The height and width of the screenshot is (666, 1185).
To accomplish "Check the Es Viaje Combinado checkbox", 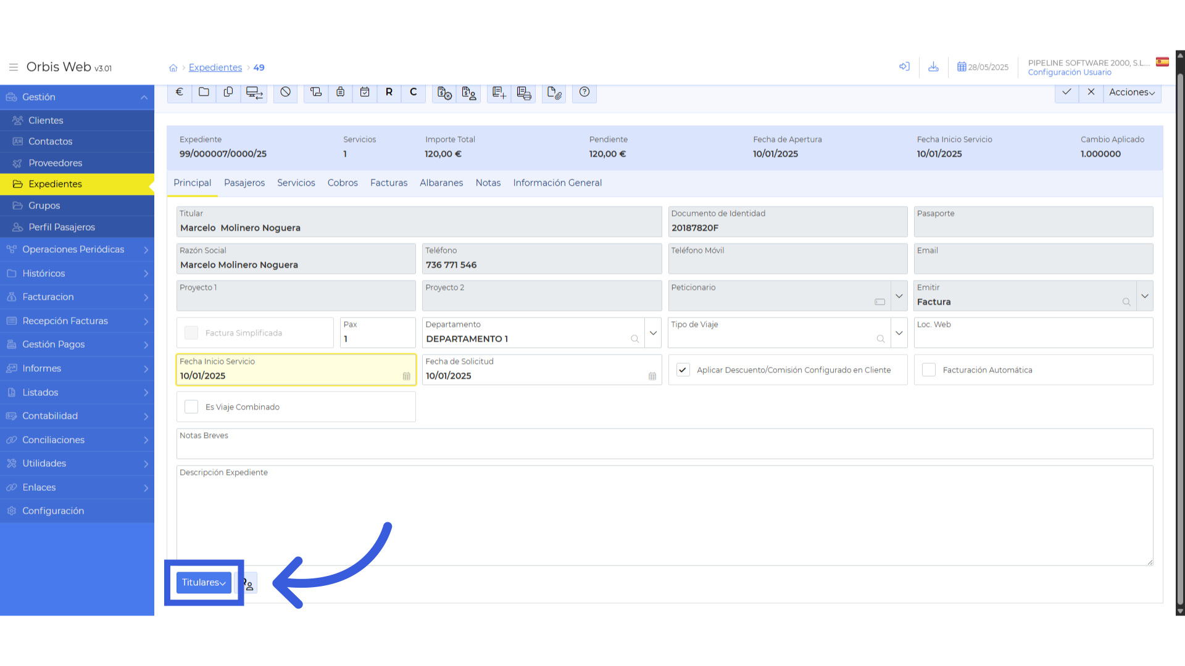I will pos(191,407).
